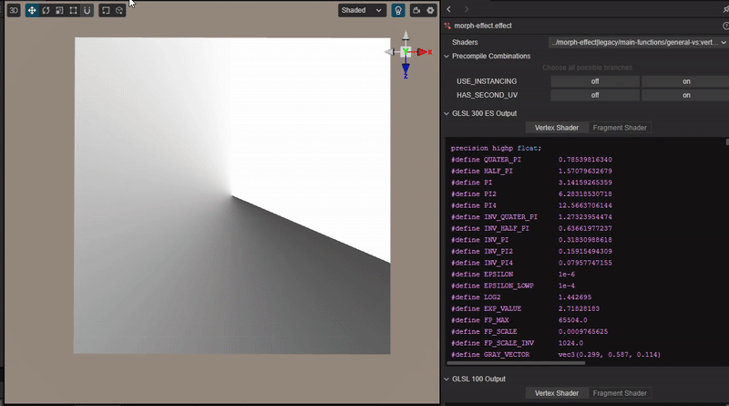Click the USE_INSTANCING label
729x406 pixels.
pyautogui.click(x=487, y=81)
